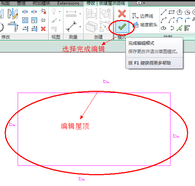This screenshot has height=186, width=195.
Task: Click the red X Cancel Edit Mode
Action: (x=122, y=14)
